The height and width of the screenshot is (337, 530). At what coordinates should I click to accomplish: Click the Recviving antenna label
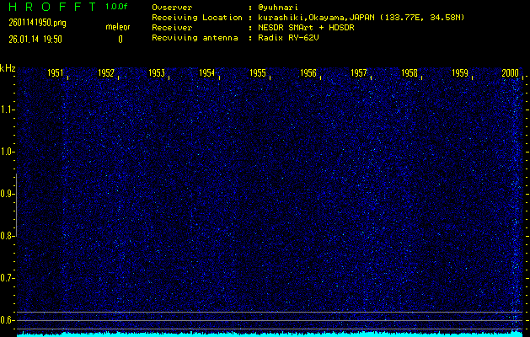click(x=195, y=38)
